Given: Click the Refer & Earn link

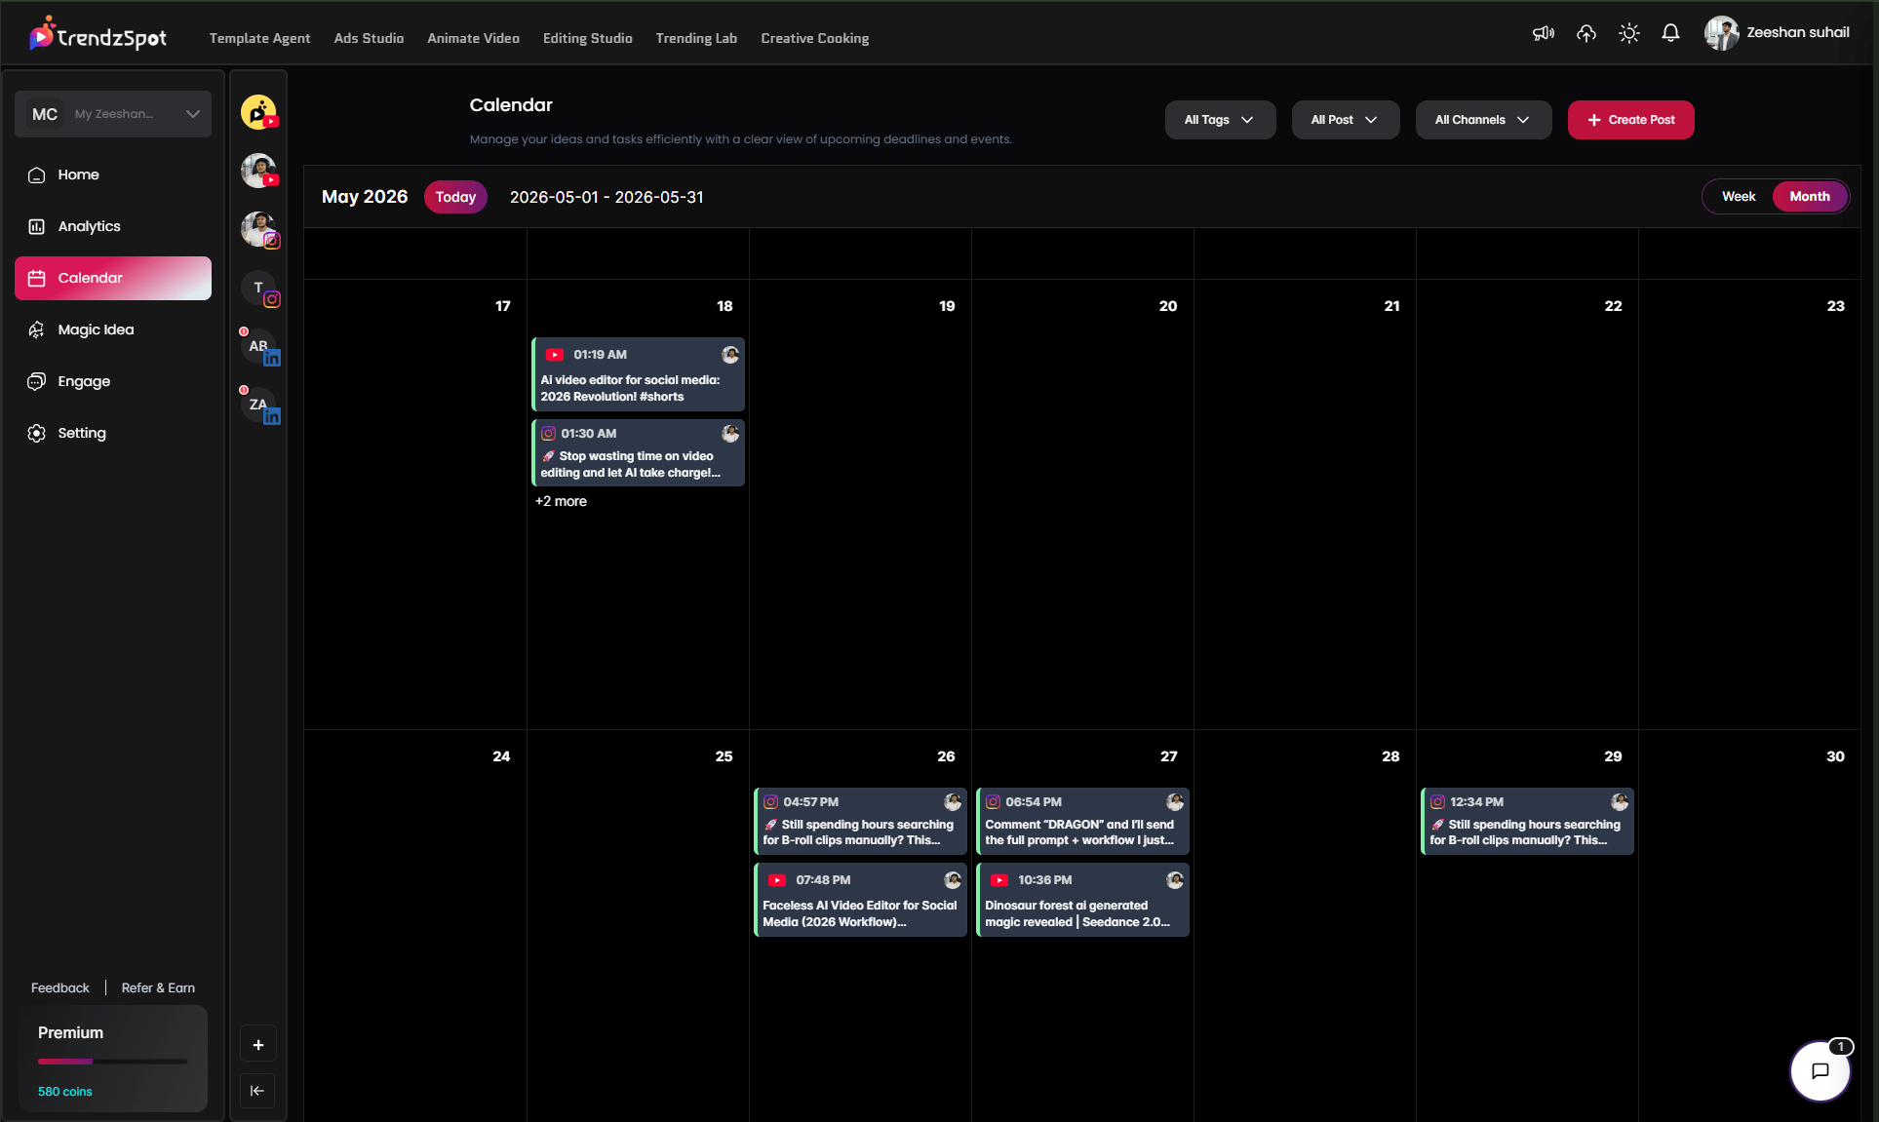Looking at the screenshot, I should coord(158,987).
